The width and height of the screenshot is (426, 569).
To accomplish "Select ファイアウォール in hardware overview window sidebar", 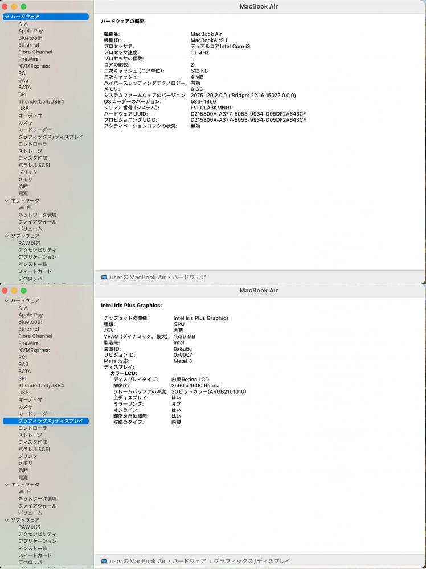I will tap(38, 222).
